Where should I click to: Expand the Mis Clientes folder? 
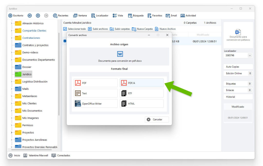(x=12, y=103)
